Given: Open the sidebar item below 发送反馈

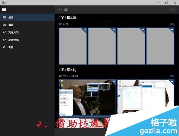Looking at the screenshot, I should (27, 40).
